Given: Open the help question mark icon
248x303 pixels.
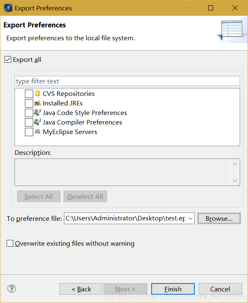Looking at the screenshot, I should pos(12,289).
